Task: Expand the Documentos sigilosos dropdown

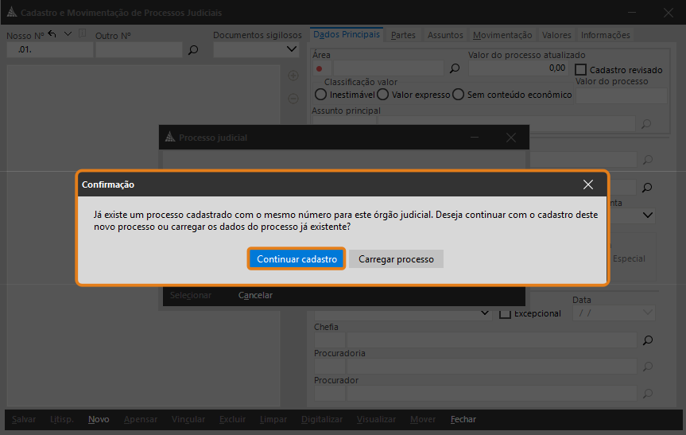Action: pyautogui.click(x=292, y=49)
